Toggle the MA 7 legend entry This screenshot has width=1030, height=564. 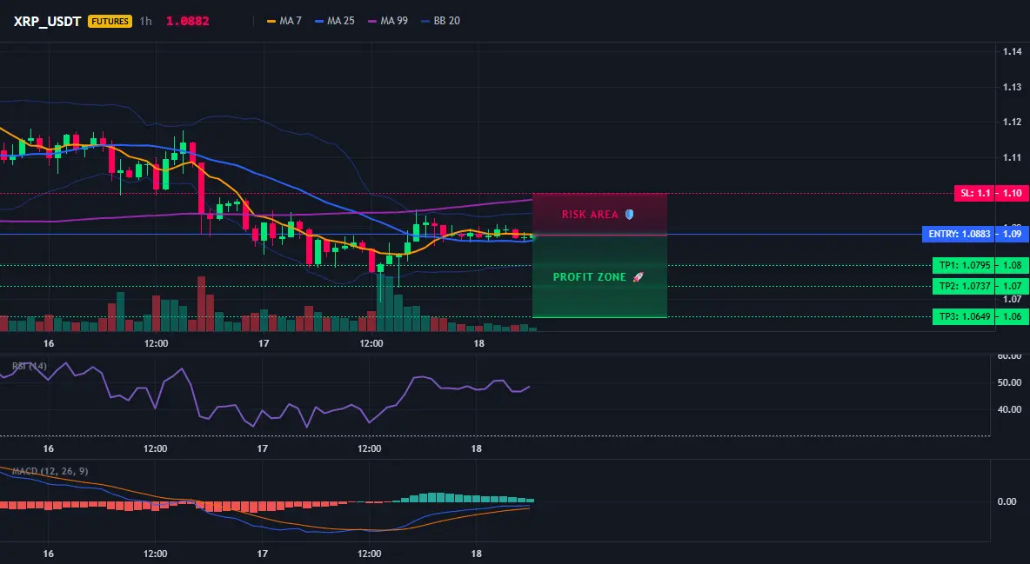click(x=284, y=21)
